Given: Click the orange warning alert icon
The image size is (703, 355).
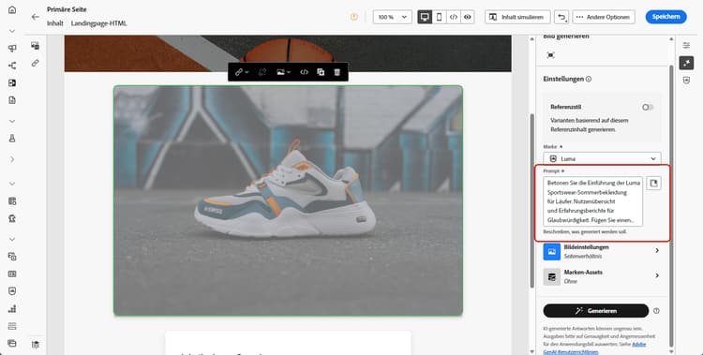Looking at the screenshot, I should (354, 17).
